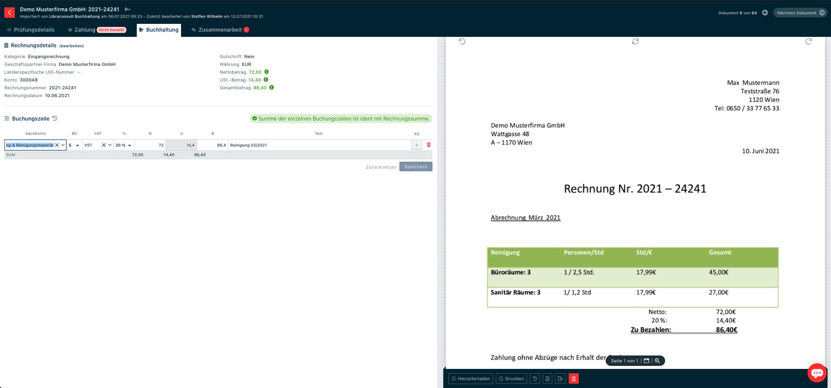Go to previous document arrow
This screenshot has height=388, width=831.
pyautogui.click(x=765, y=13)
